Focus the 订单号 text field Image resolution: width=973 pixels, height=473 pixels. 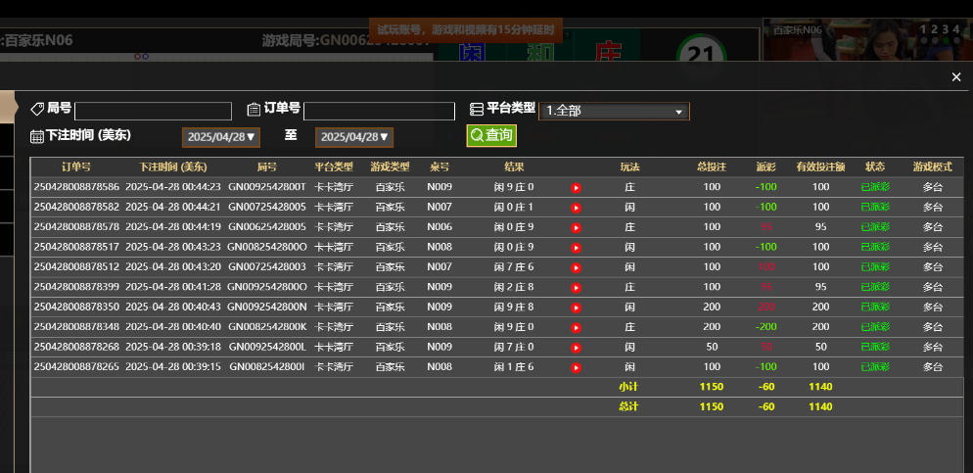point(379,112)
